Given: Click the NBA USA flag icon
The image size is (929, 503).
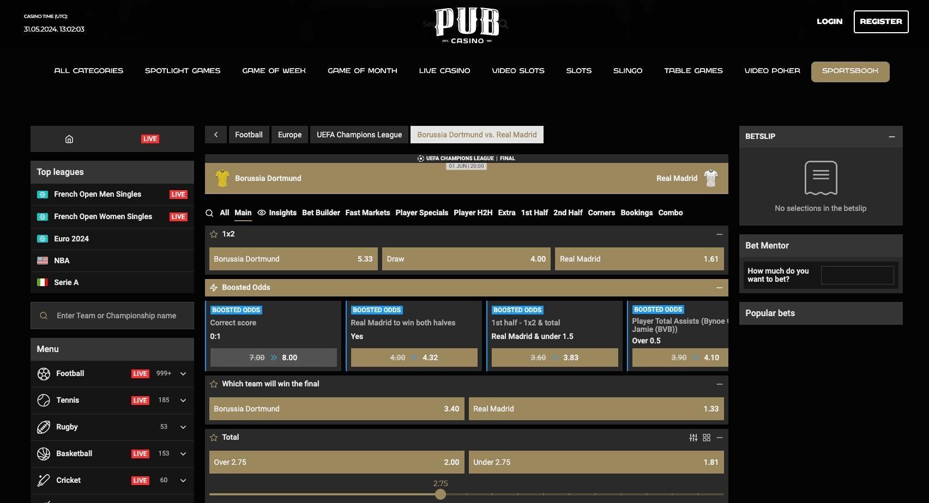Looking at the screenshot, I should point(43,260).
